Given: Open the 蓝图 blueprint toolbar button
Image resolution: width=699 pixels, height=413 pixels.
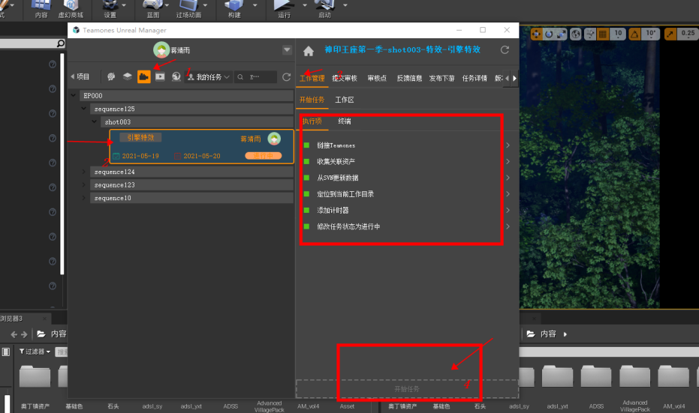Looking at the screenshot, I should pyautogui.click(x=153, y=9).
